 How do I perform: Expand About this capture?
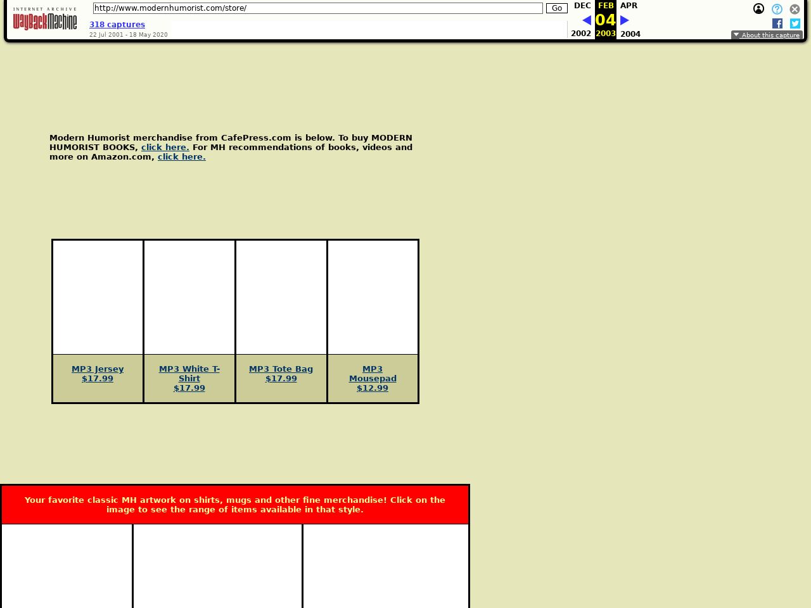pyautogui.click(x=767, y=35)
